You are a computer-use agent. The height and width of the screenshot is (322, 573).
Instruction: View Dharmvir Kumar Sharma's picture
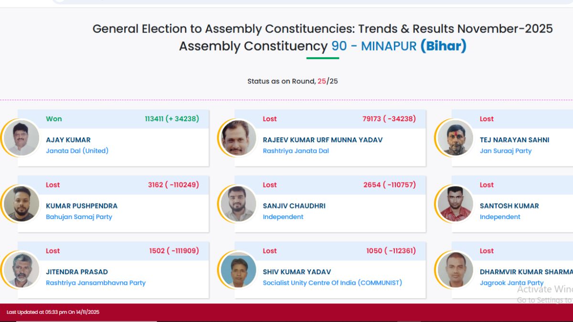point(455,270)
